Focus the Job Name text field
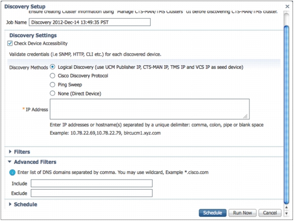294x221 pixels. [x=90, y=22]
